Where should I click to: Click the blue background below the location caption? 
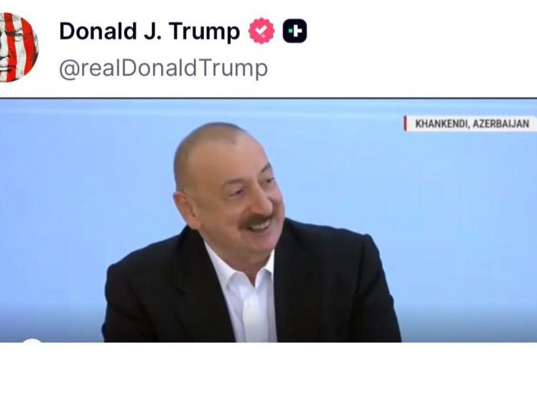[x=469, y=206]
